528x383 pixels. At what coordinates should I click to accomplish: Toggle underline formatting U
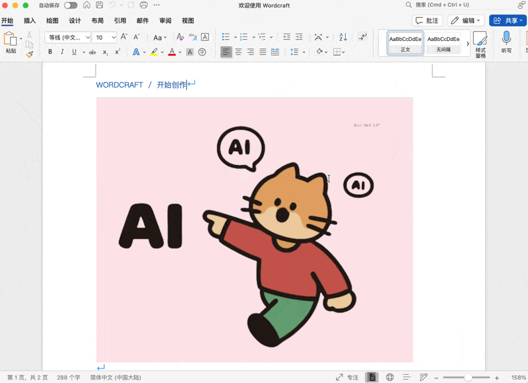[x=74, y=52]
